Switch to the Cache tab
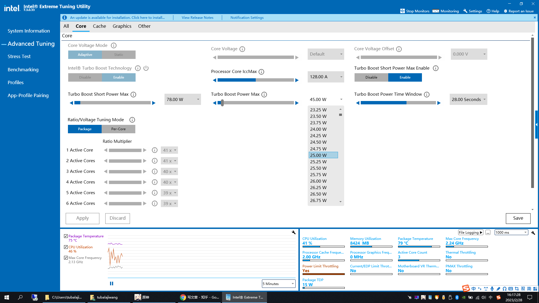This screenshot has width=539, height=303. [99, 26]
